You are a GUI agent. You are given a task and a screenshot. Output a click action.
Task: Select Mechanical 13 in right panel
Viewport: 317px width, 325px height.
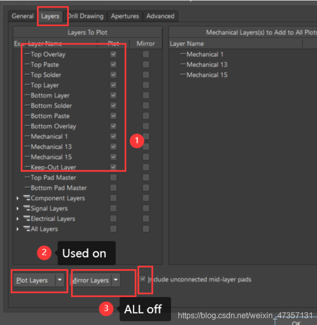point(207,65)
